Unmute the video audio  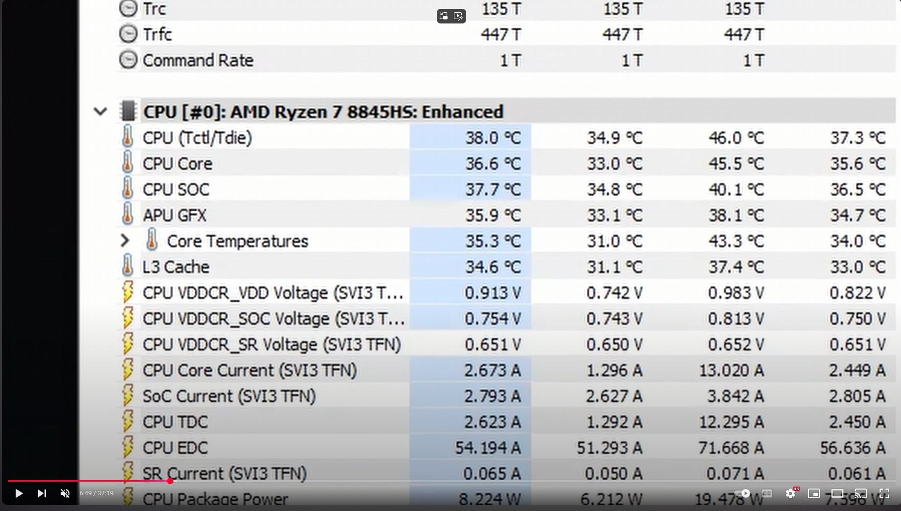click(65, 493)
